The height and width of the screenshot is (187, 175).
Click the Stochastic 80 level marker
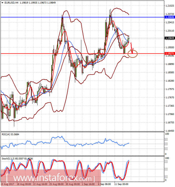[x=166, y=162]
